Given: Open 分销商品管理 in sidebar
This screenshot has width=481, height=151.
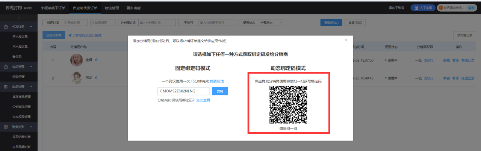Looking at the screenshot, I should pyautogui.click(x=21, y=107).
